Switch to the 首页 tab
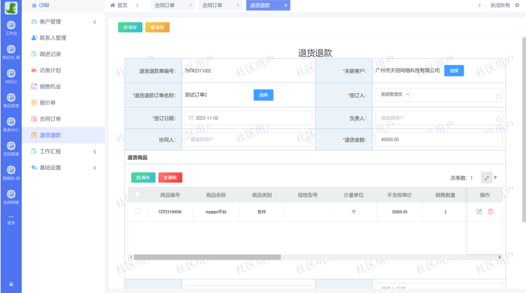Image resolution: width=526 pixels, height=293 pixels. (119, 5)
